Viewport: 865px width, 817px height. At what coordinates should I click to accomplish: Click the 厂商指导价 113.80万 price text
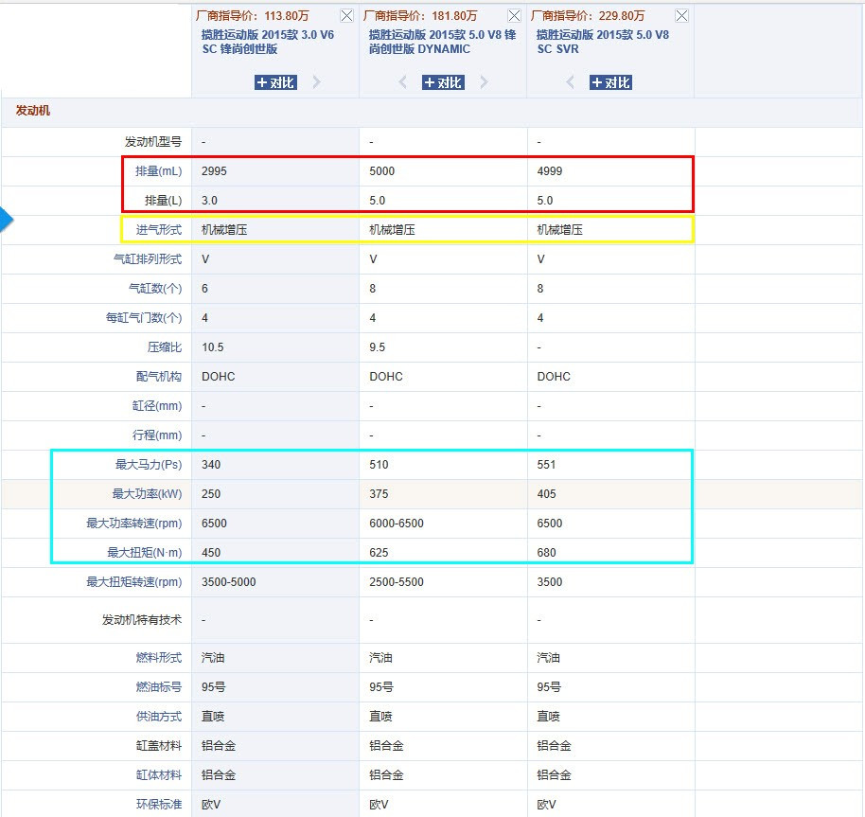253,15
